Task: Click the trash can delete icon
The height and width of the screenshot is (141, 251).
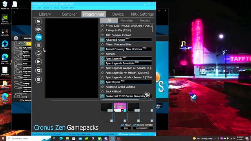Action: click(38, 79)
